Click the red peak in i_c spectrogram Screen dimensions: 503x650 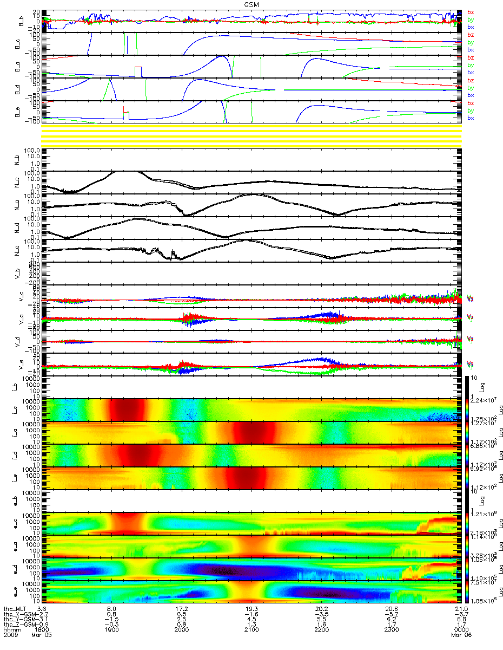(128, 409)
